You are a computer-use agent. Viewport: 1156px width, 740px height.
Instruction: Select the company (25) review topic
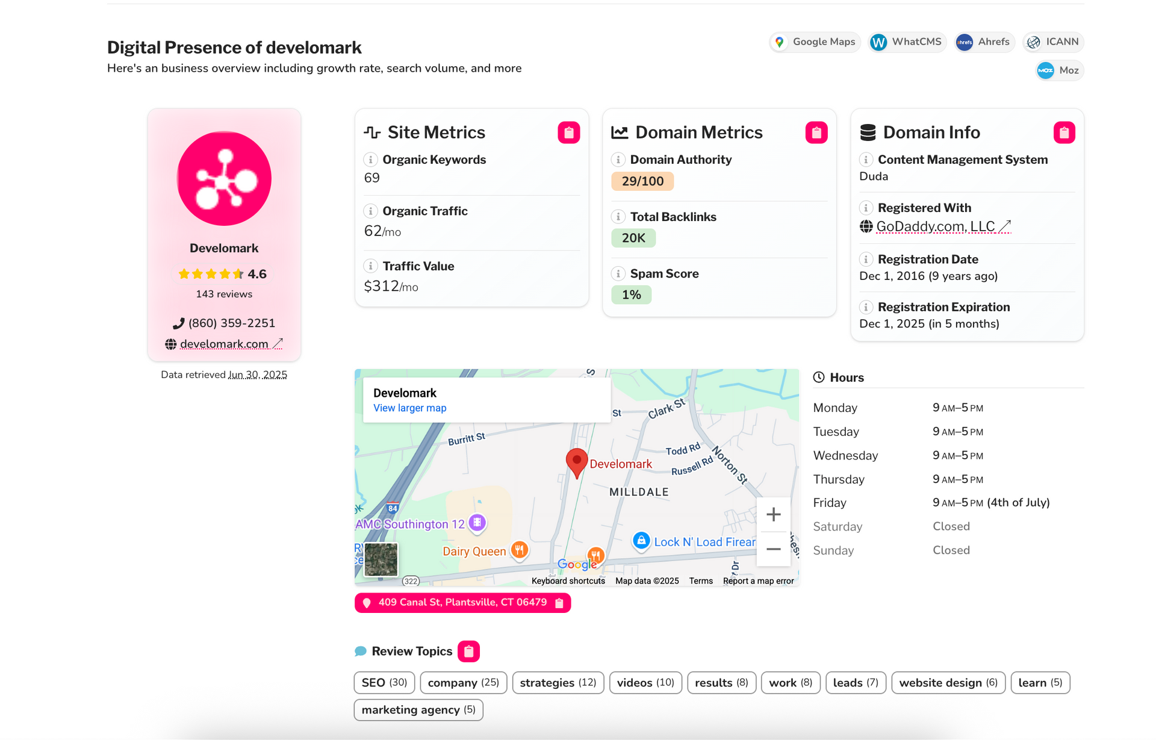(x=463, y=683)
